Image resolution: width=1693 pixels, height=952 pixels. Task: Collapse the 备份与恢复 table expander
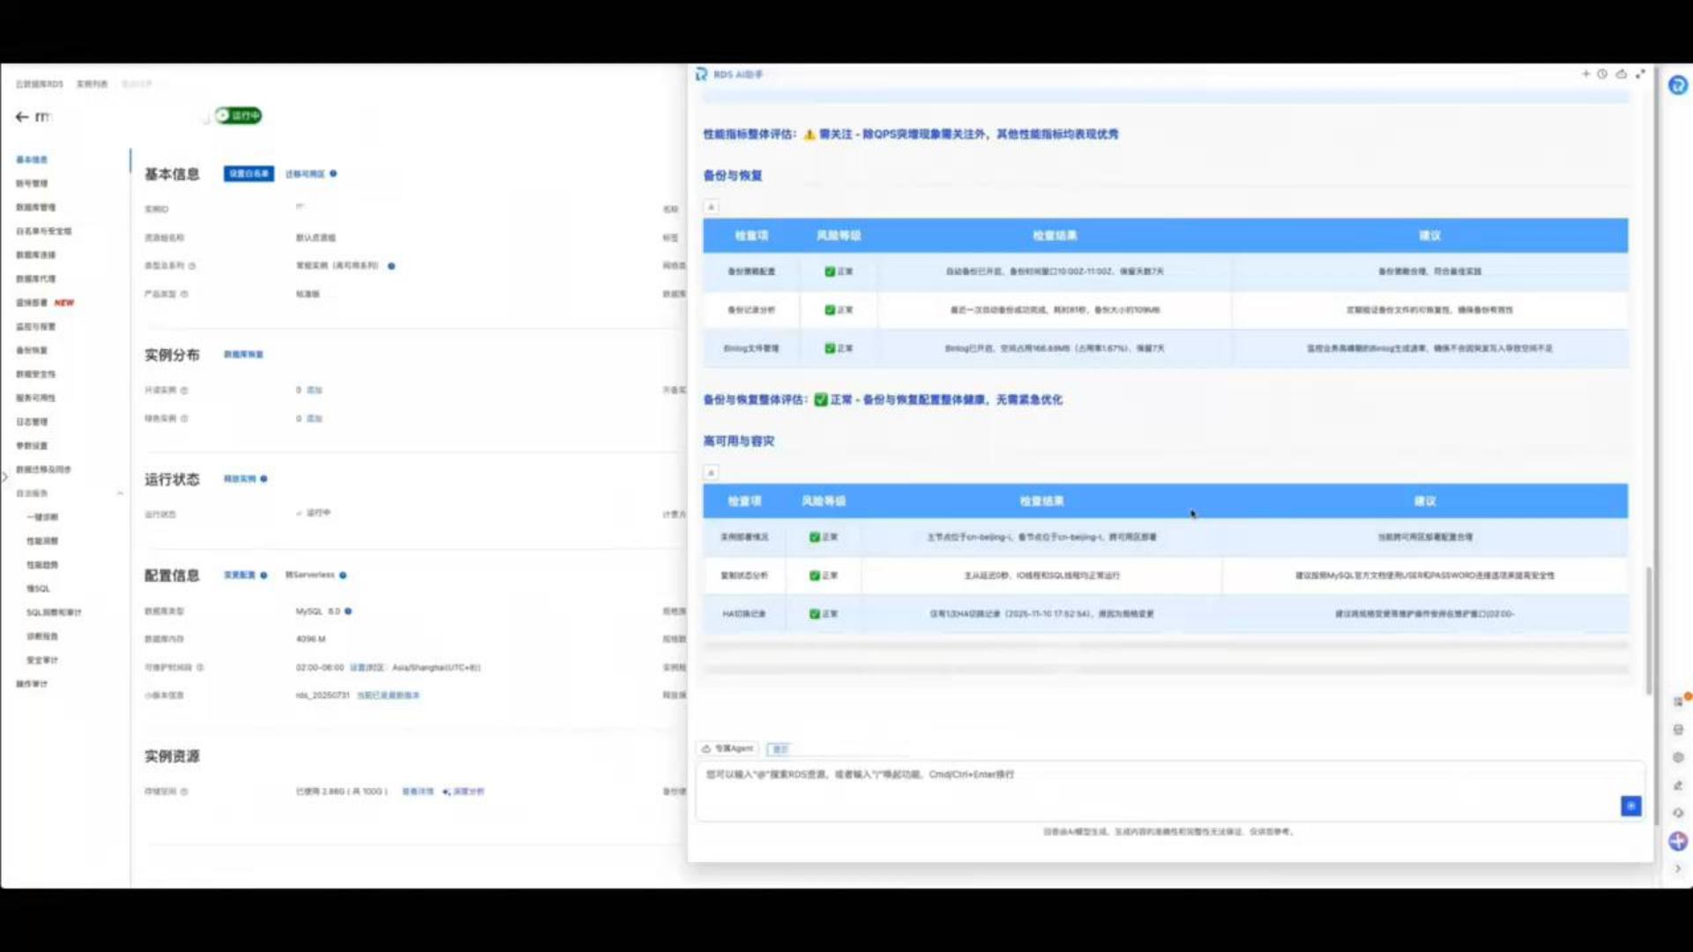point(711,207)
